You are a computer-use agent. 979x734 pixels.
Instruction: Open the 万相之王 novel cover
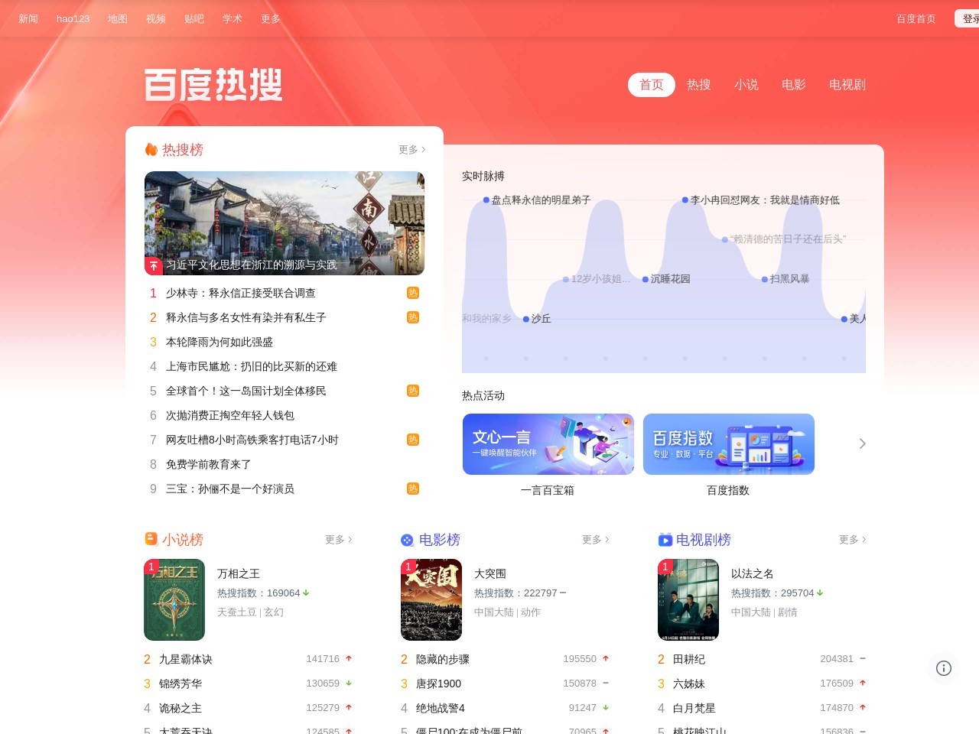pyautogui.click(x=174, y=600)
